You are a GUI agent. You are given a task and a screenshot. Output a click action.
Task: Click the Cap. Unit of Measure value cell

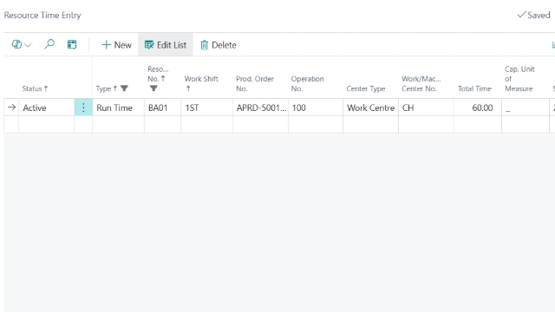[526, 107]
